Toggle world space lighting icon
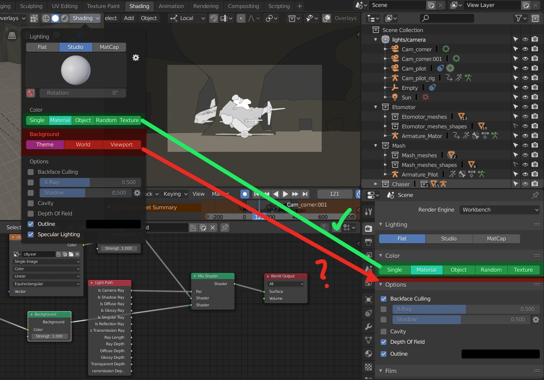This screenshot has height=380, width=544. click(31, 93)
